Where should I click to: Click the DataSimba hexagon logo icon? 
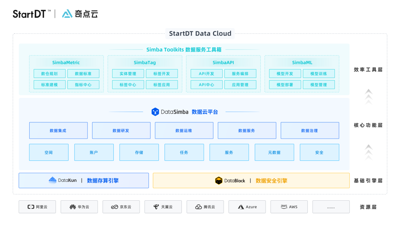click(x=155, y=112)
